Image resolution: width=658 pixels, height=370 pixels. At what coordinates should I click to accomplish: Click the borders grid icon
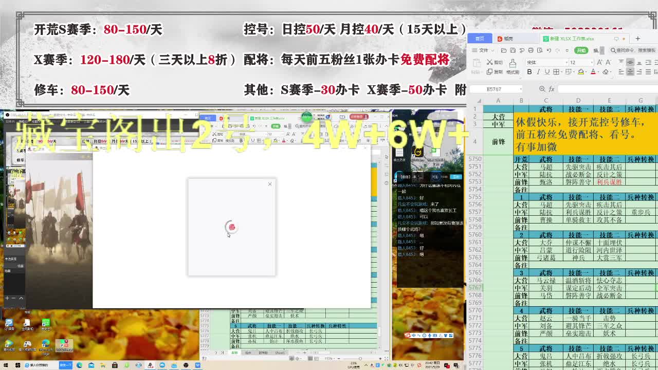click(x=556, y=71)
